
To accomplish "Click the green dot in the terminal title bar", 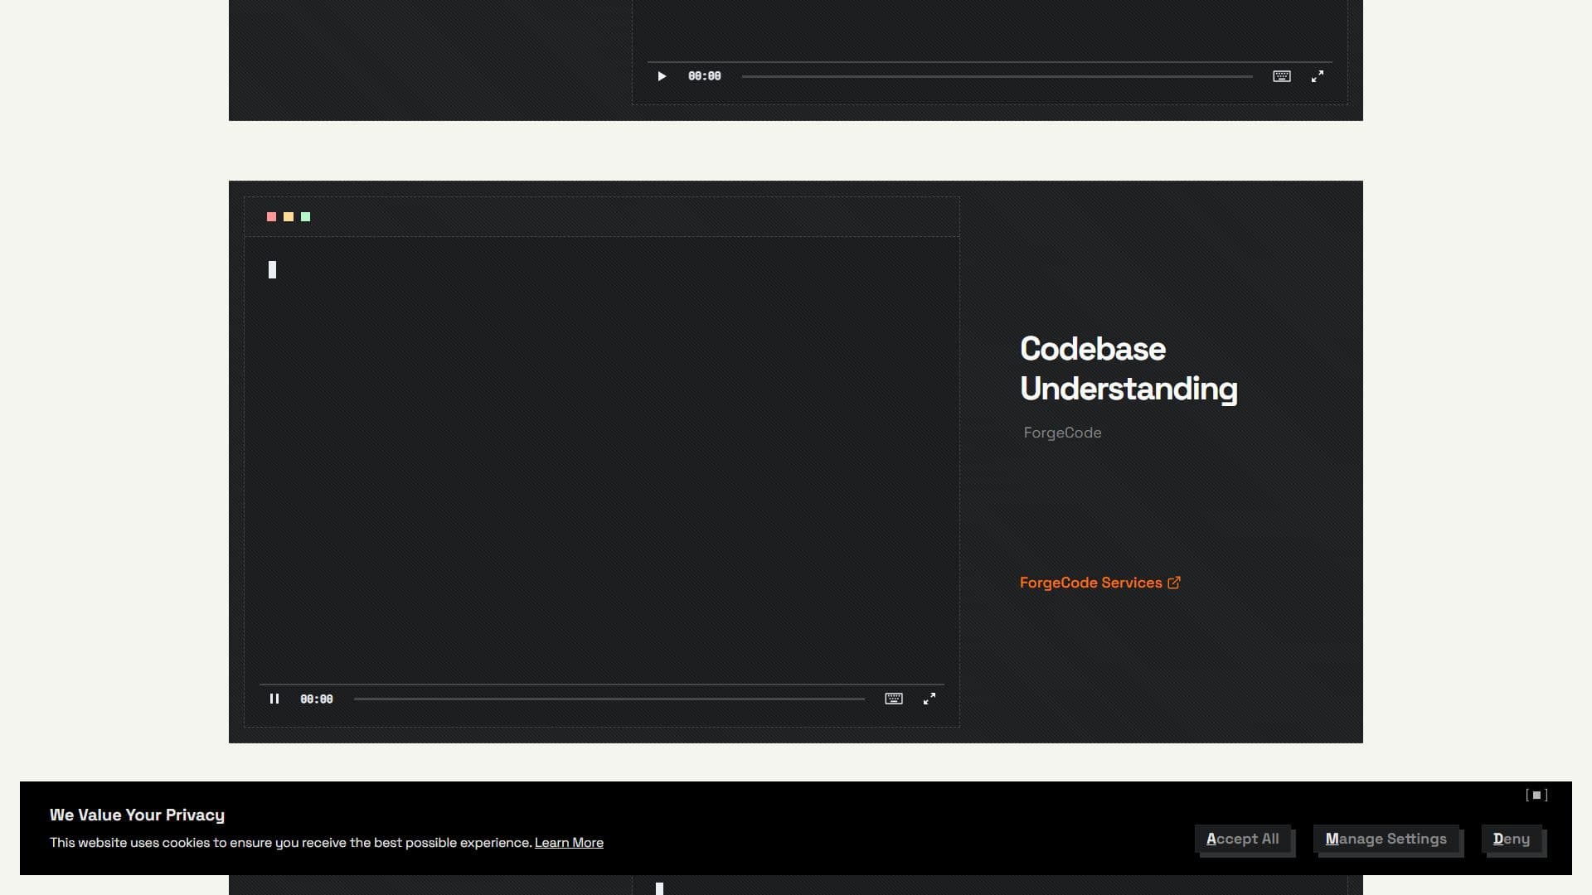I will coord(305,217).
